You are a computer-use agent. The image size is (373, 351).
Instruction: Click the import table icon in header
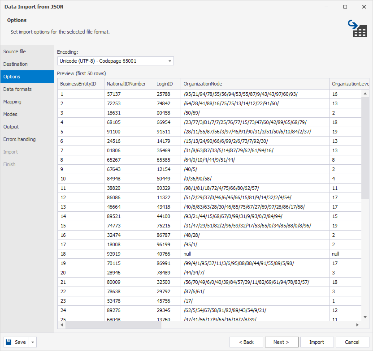[x=357, y=29]
